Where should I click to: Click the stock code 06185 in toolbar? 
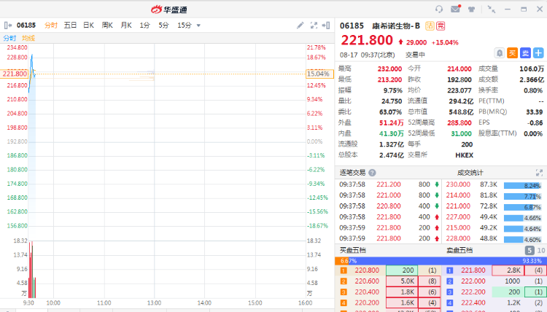26,25
